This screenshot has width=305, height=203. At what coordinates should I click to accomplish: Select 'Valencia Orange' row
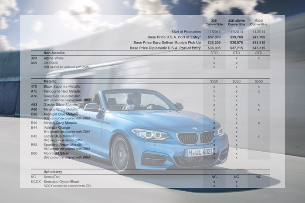150,127
